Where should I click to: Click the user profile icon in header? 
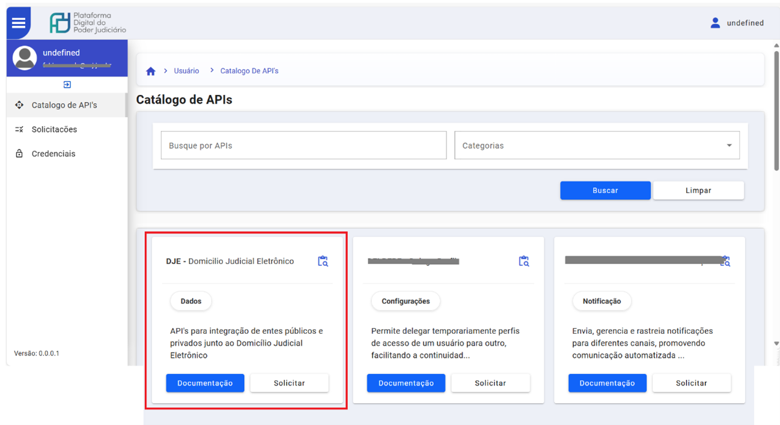coord(715,23)
